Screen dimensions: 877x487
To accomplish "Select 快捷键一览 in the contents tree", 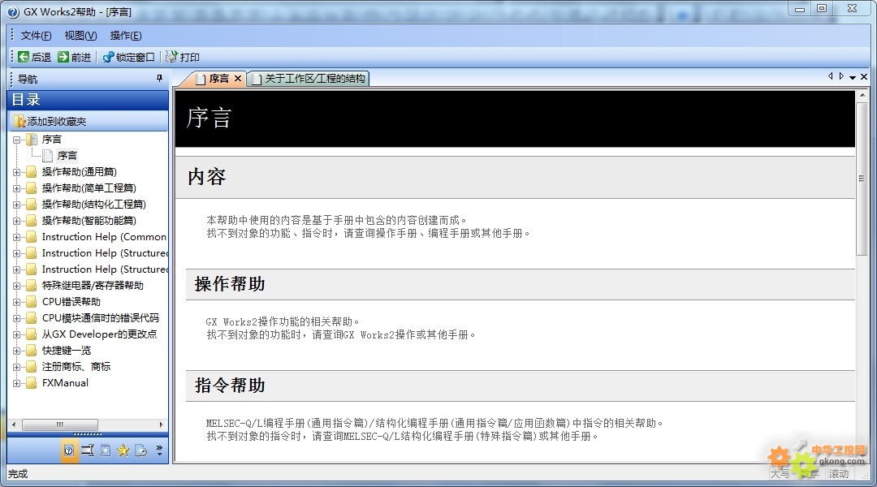I will (x=67, y=351).
